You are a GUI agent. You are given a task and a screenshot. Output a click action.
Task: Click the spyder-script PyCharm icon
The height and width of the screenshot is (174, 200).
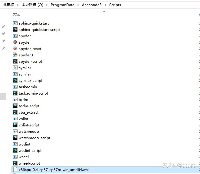click(15, 61)
